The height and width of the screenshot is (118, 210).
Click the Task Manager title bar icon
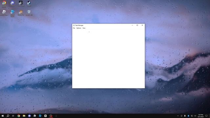[74, 25]
